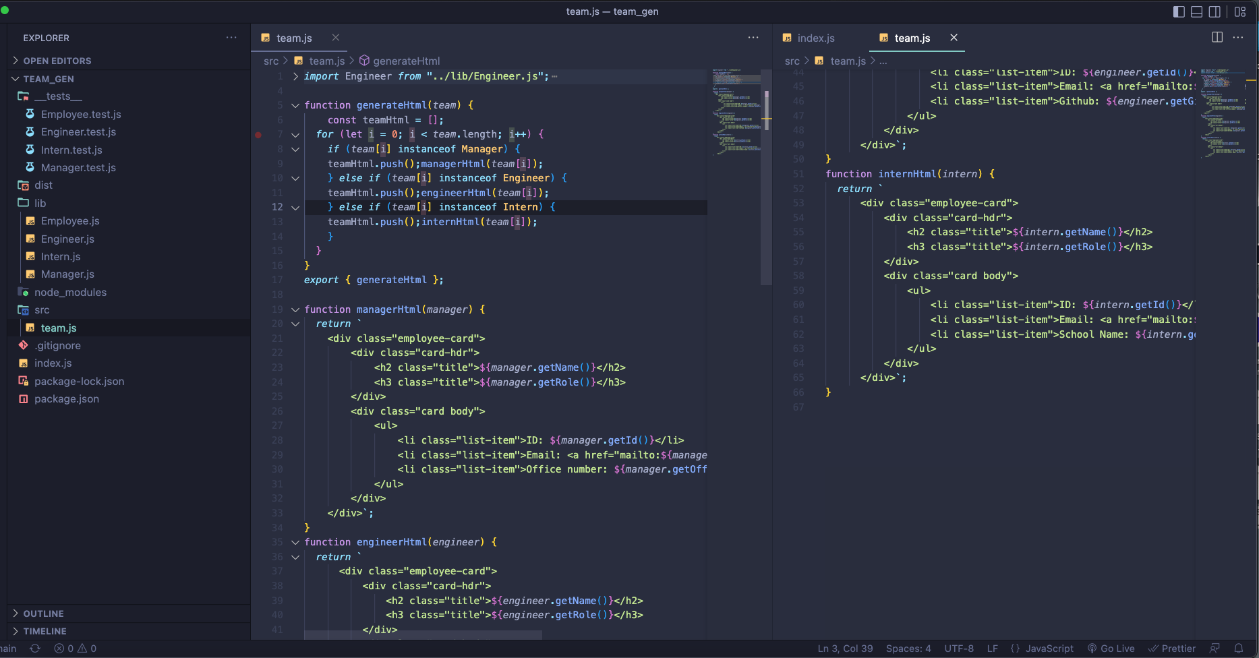The width and height of the screenshot is (1259, 658).
Task: Open the split editor icon
Action: tap(1217, 37)
